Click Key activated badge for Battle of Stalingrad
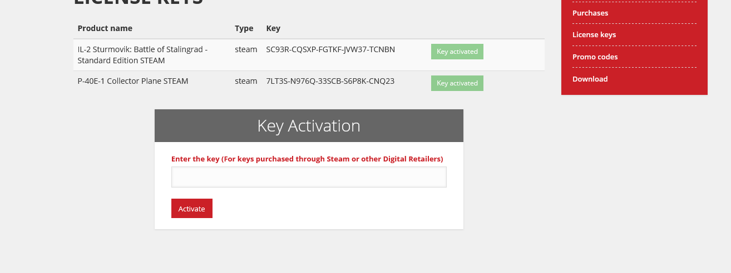Screen dimensions: 731x273 pos(457,52)
